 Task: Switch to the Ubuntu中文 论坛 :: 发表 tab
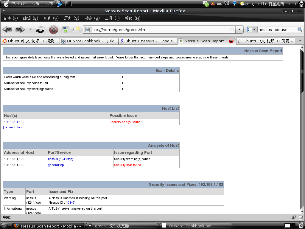click(x=266, y=41)
